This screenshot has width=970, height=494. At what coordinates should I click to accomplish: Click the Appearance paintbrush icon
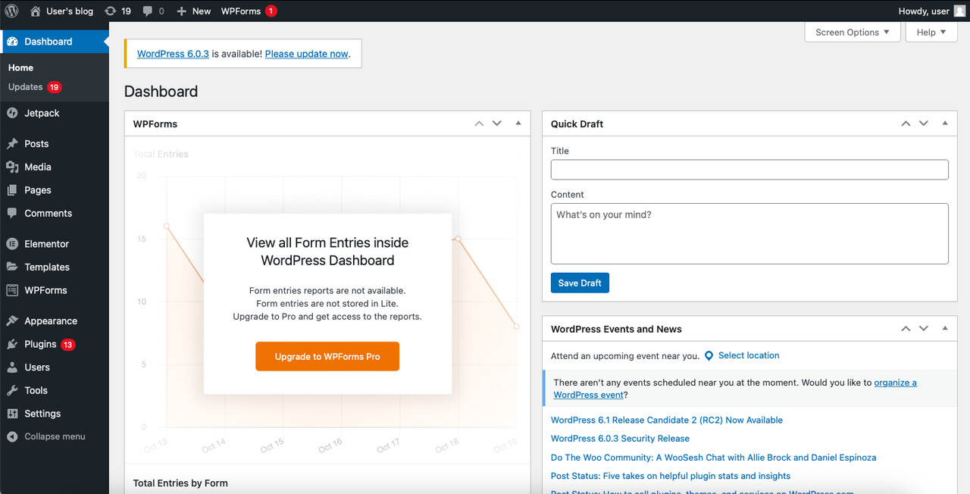pyautogui.click(x=12, y=321)
